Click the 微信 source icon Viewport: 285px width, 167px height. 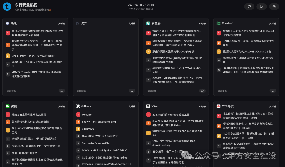coord(7,106)
